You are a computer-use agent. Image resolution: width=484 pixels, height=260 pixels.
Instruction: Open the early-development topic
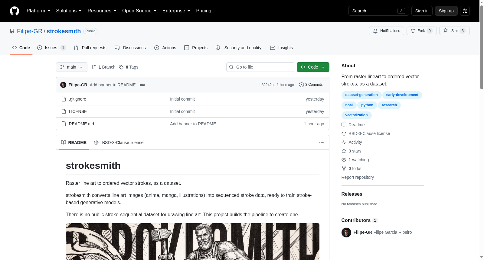click(x=402, y=95)
